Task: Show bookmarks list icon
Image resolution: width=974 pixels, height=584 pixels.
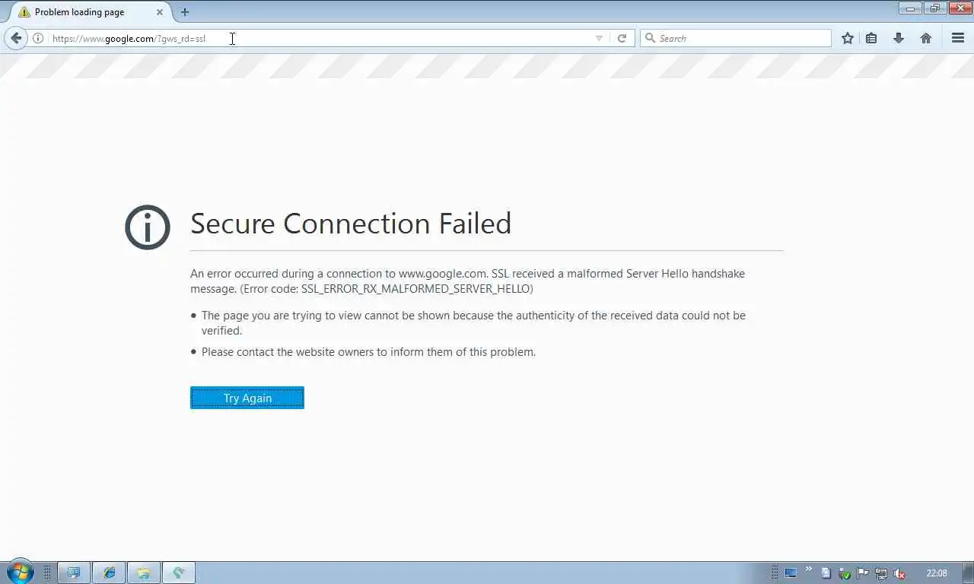Action: (x=871, y=38)
